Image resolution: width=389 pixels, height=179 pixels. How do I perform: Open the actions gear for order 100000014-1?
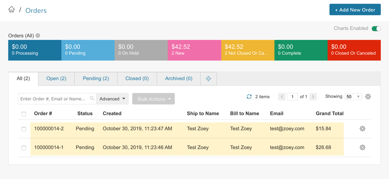pos(362,148)
